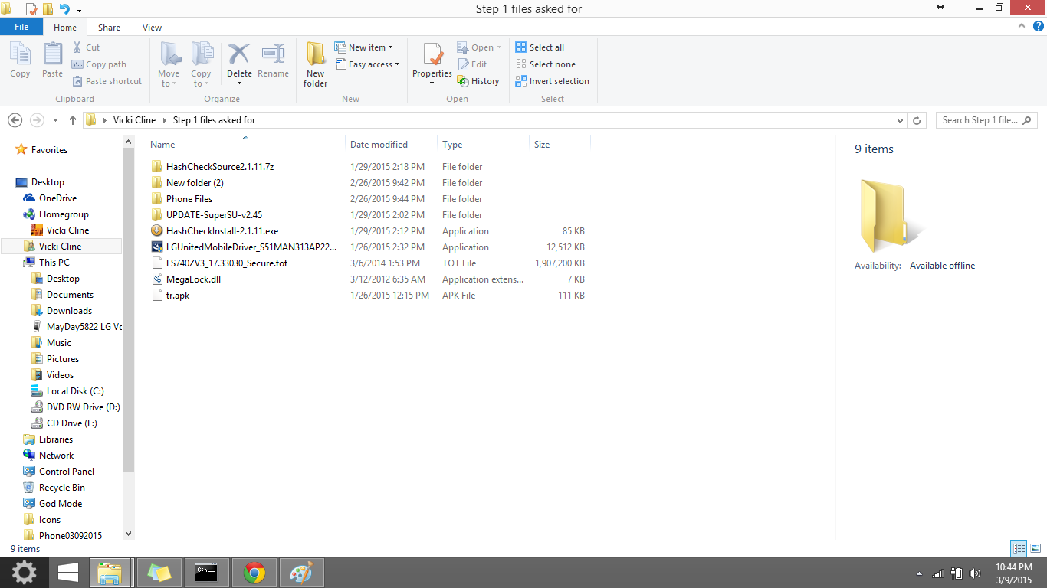Switch to the View ribbon tab
Screen dimensions: 1047x588
(x=152, y=28)
